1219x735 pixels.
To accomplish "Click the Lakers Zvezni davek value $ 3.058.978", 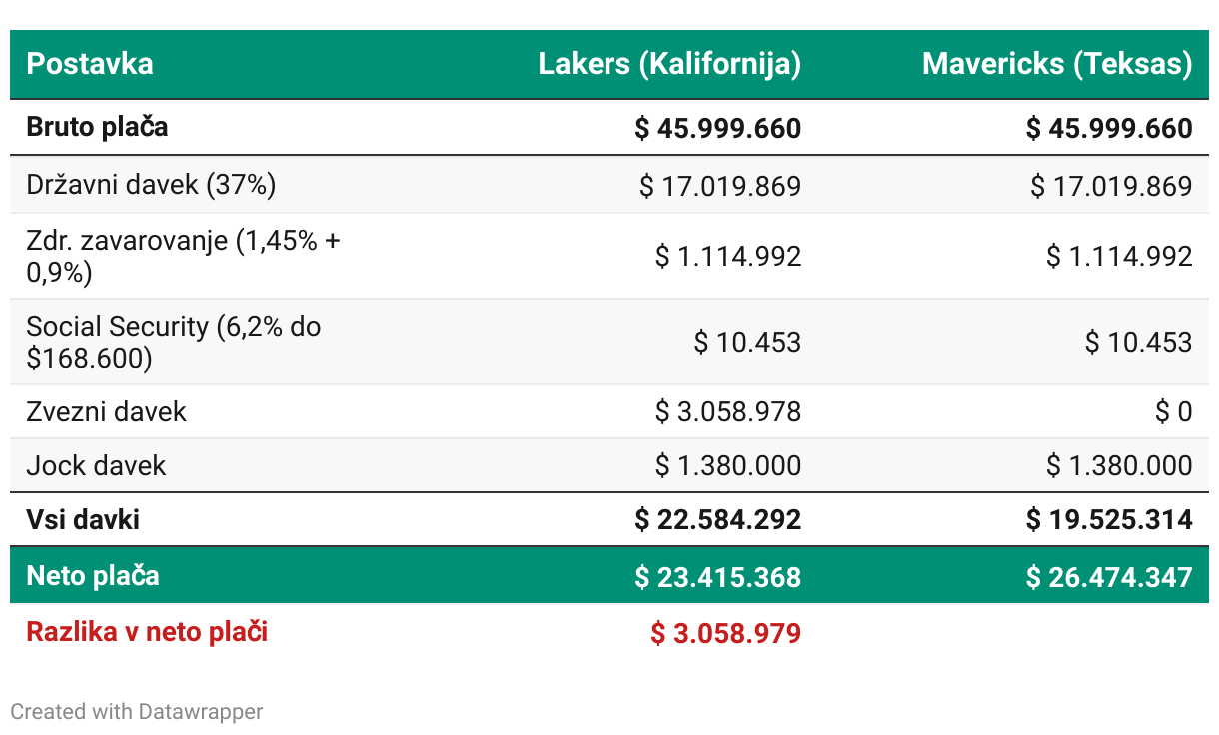I will pyautogui.click(x=728, y=411).
